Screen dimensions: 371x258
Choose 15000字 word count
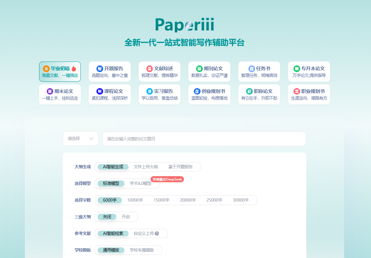point(161,200)
